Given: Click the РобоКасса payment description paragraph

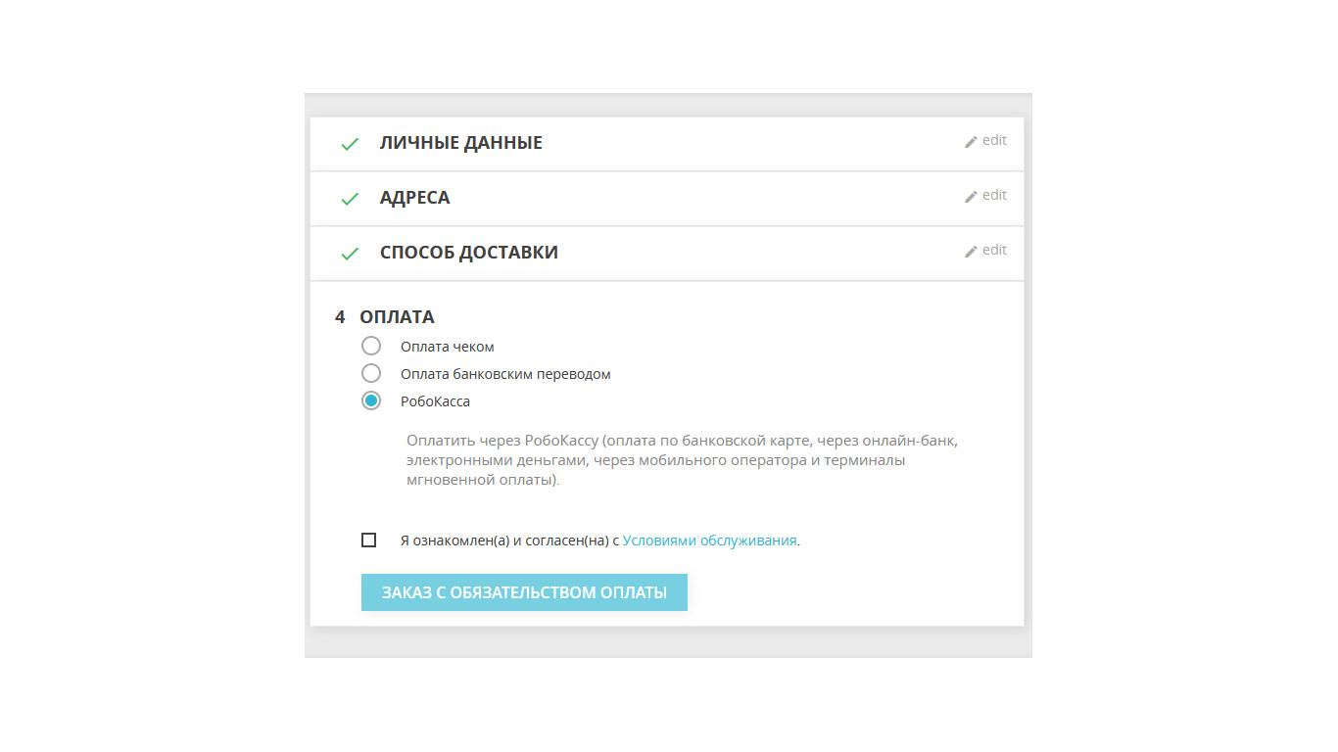Looking at the screenshot, I should (682, 460).
